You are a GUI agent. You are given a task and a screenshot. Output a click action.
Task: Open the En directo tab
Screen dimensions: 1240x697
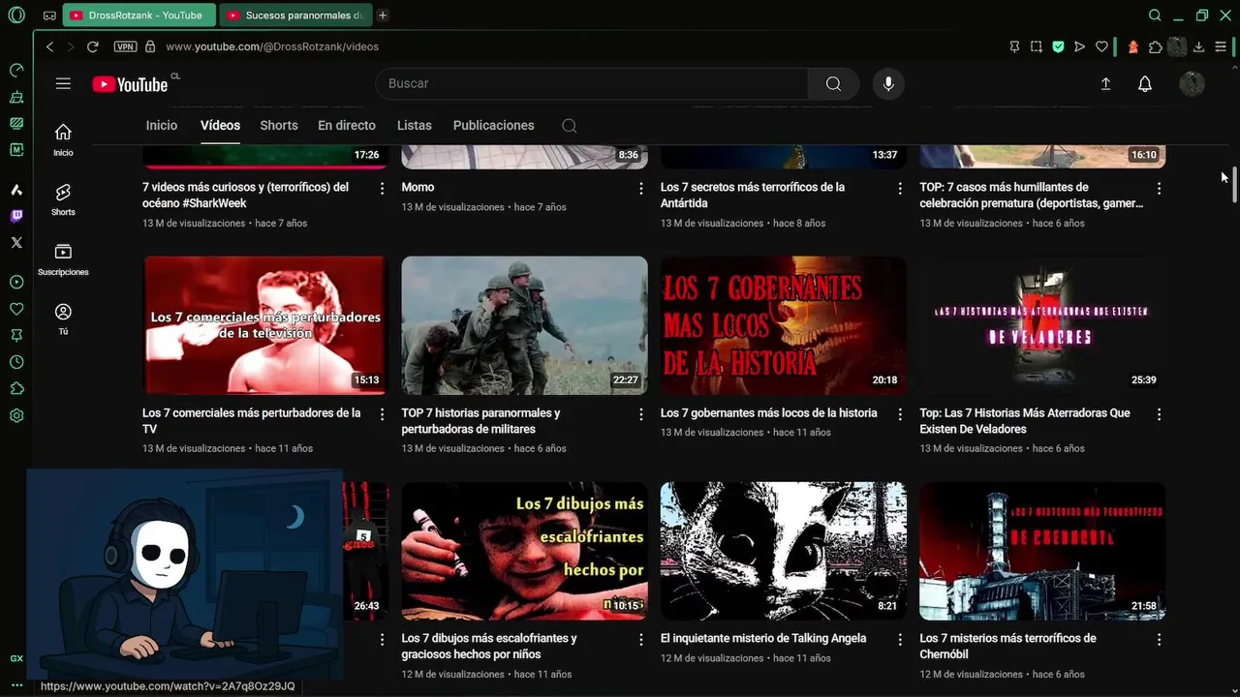(347, 125)
